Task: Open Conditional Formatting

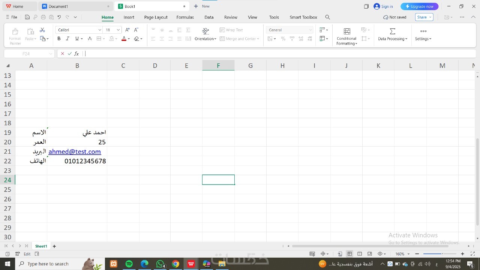Action: tap(347, 36)
